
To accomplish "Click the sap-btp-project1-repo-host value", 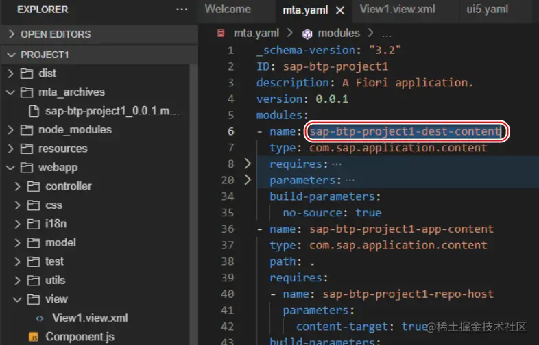I will coord(408,294).
